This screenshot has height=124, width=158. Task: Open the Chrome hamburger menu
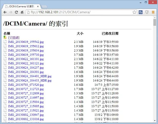coord(153,12)
